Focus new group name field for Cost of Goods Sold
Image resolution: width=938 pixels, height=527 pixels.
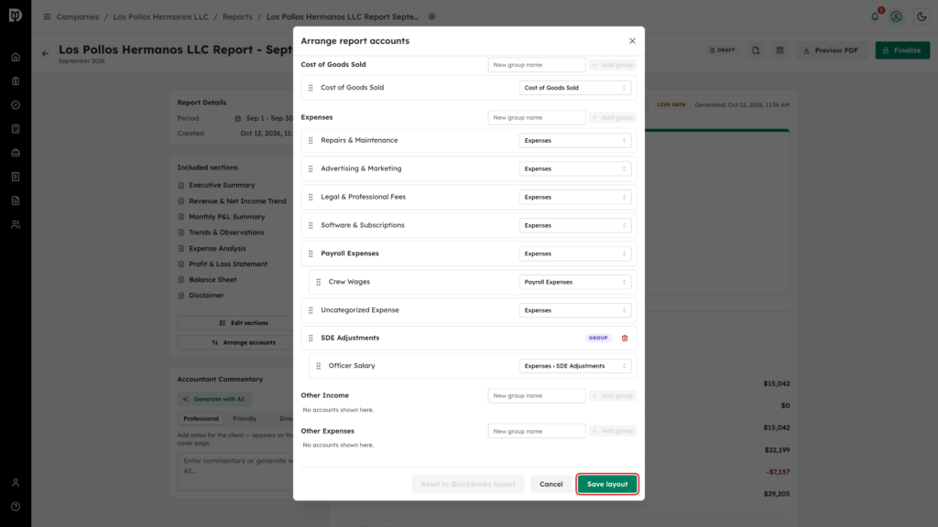(x=537, y=65)
